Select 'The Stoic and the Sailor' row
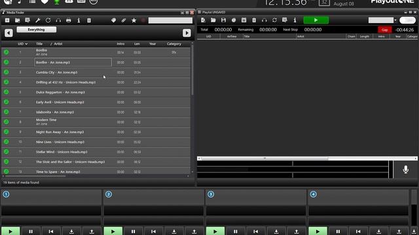This screenshot has height=235, width=419. coord(96,162)
